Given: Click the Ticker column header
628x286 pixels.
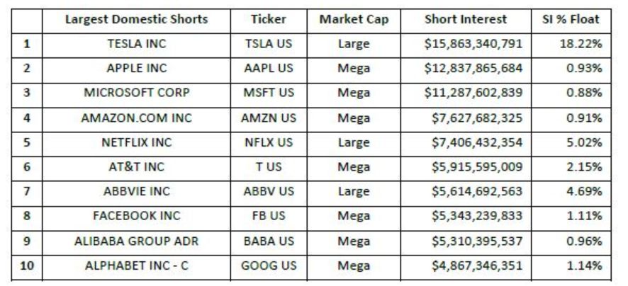Looking at the screenshot, I should [x=269, y=20].
